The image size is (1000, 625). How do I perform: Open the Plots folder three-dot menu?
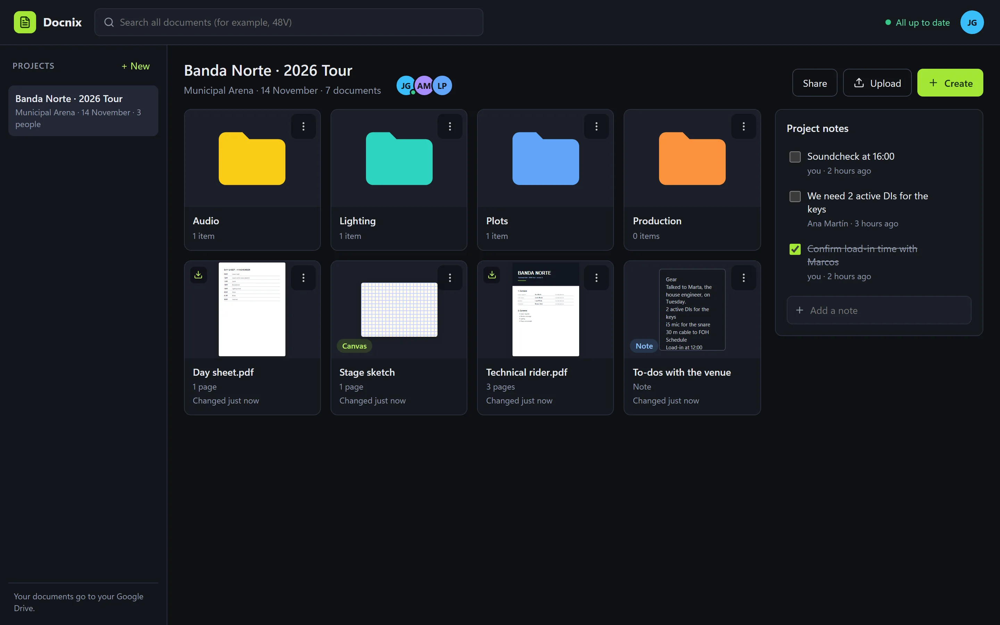[x=596, y=126]
